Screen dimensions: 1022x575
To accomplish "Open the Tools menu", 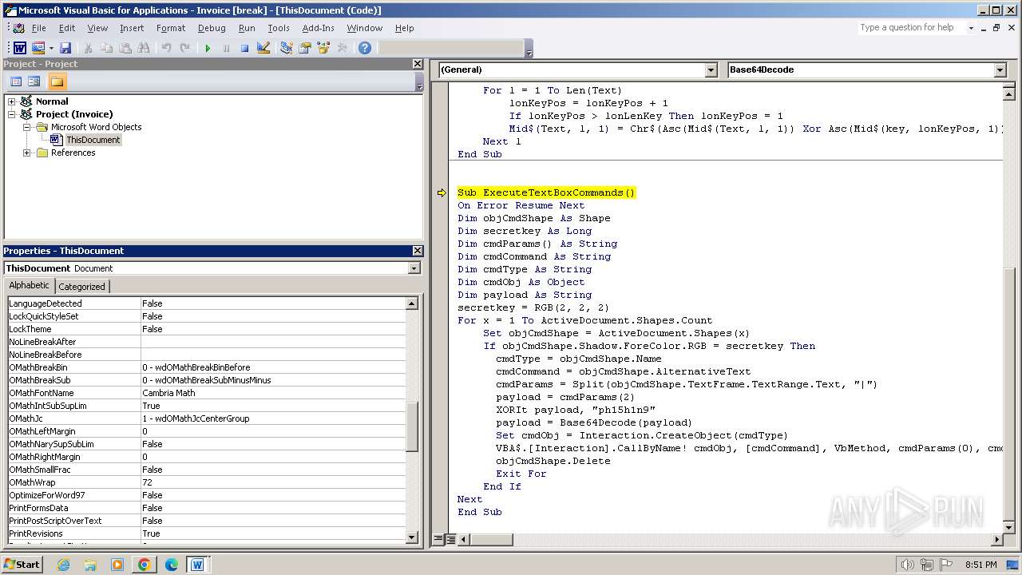I will pyautogui.click(x=279, y=28).
